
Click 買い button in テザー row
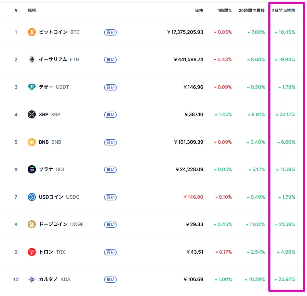point(110,87)
